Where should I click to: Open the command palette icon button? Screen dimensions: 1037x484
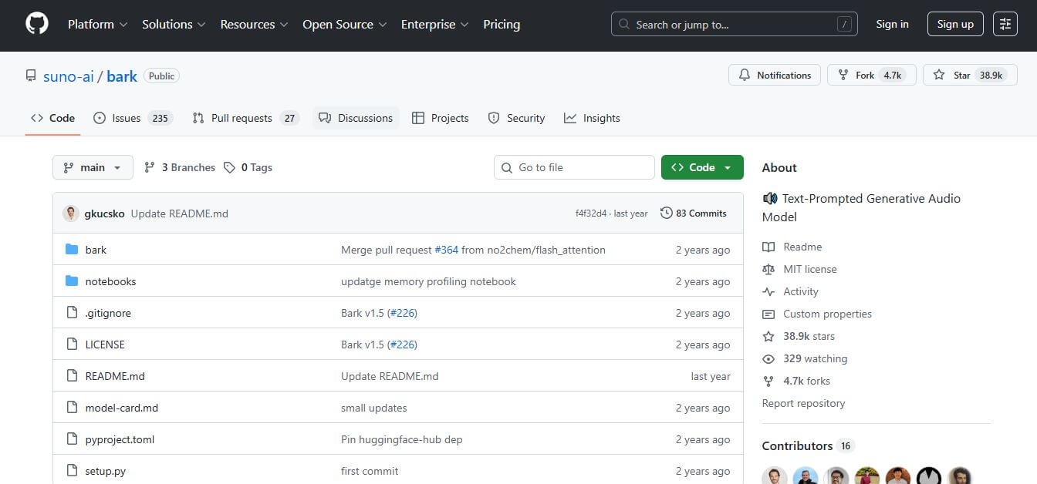1005,25
